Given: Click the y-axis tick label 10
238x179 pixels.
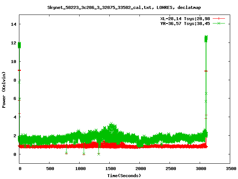Looking at the screenshot, I should coord(13,62).
